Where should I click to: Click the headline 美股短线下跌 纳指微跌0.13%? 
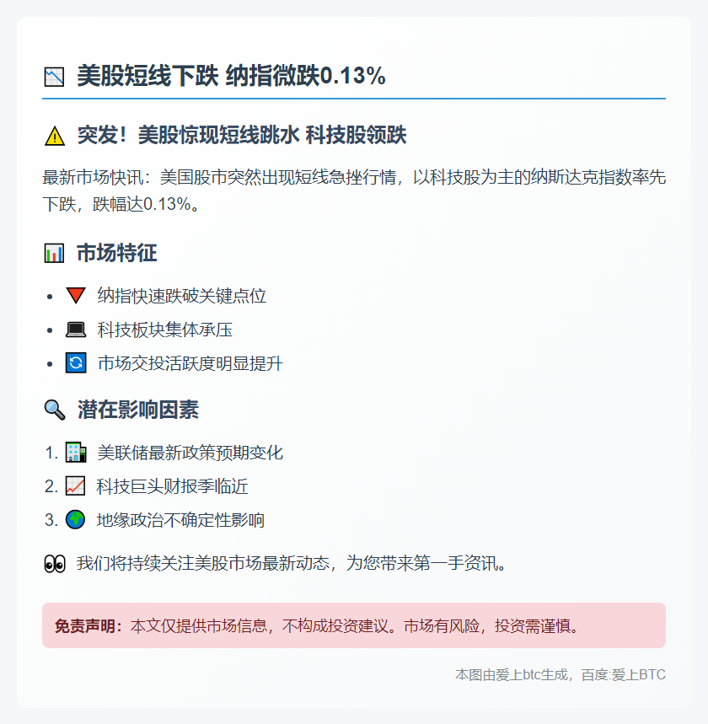click(x=231, y=77)
